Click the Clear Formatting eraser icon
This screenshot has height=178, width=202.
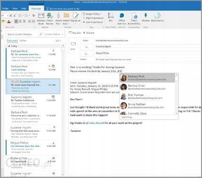pyautogui.click(x=33, y=16)
